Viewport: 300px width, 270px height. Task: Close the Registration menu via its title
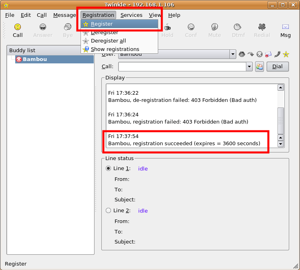[99, 15]
